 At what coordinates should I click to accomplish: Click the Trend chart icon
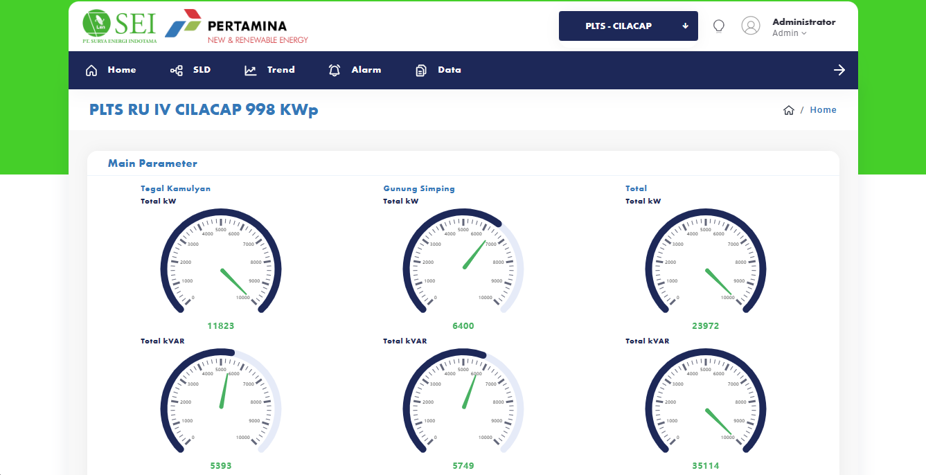(x=251, y=70)
